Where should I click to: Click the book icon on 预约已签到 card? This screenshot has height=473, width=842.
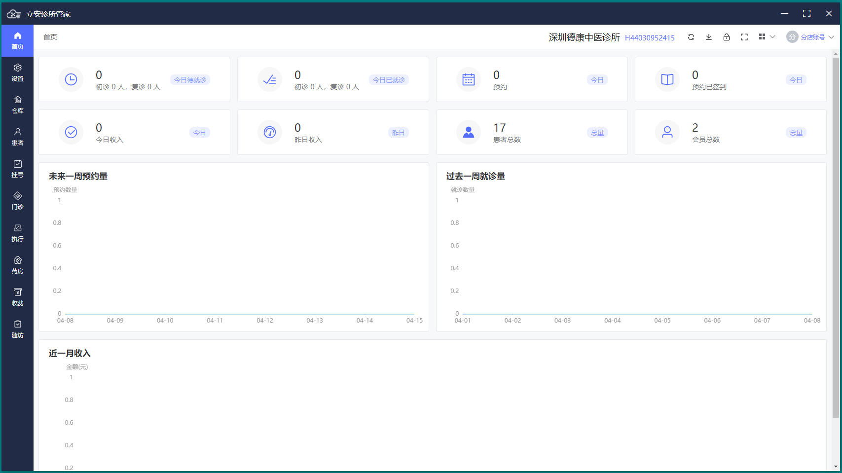tap(667, 79)
